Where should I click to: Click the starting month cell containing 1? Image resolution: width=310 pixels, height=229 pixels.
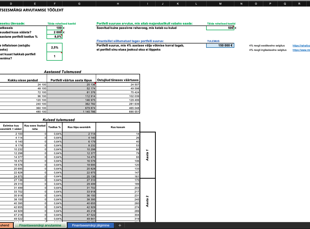55,56
